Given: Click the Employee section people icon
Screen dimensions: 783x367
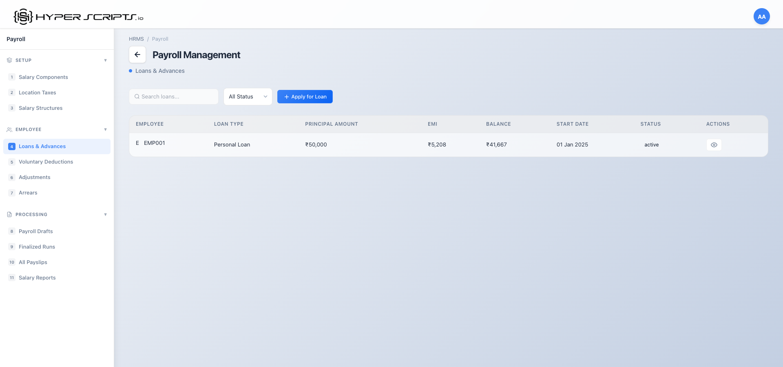Looking at the screenshot, I should 9,129.
